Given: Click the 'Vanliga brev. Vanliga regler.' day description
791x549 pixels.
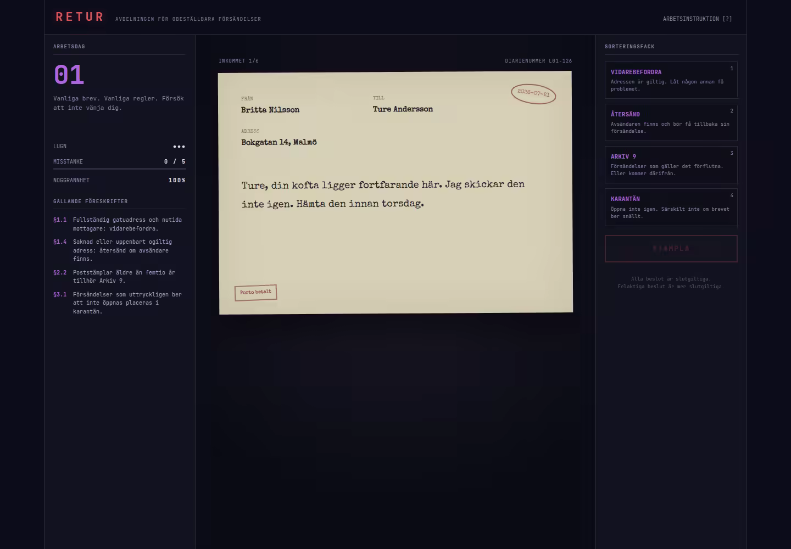Looking at the screenshot, I should coord(119,103).
